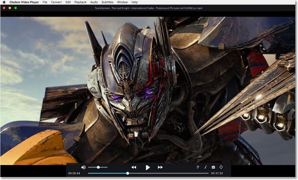Open the Cisdem Video Player menu

coord(24,2)
